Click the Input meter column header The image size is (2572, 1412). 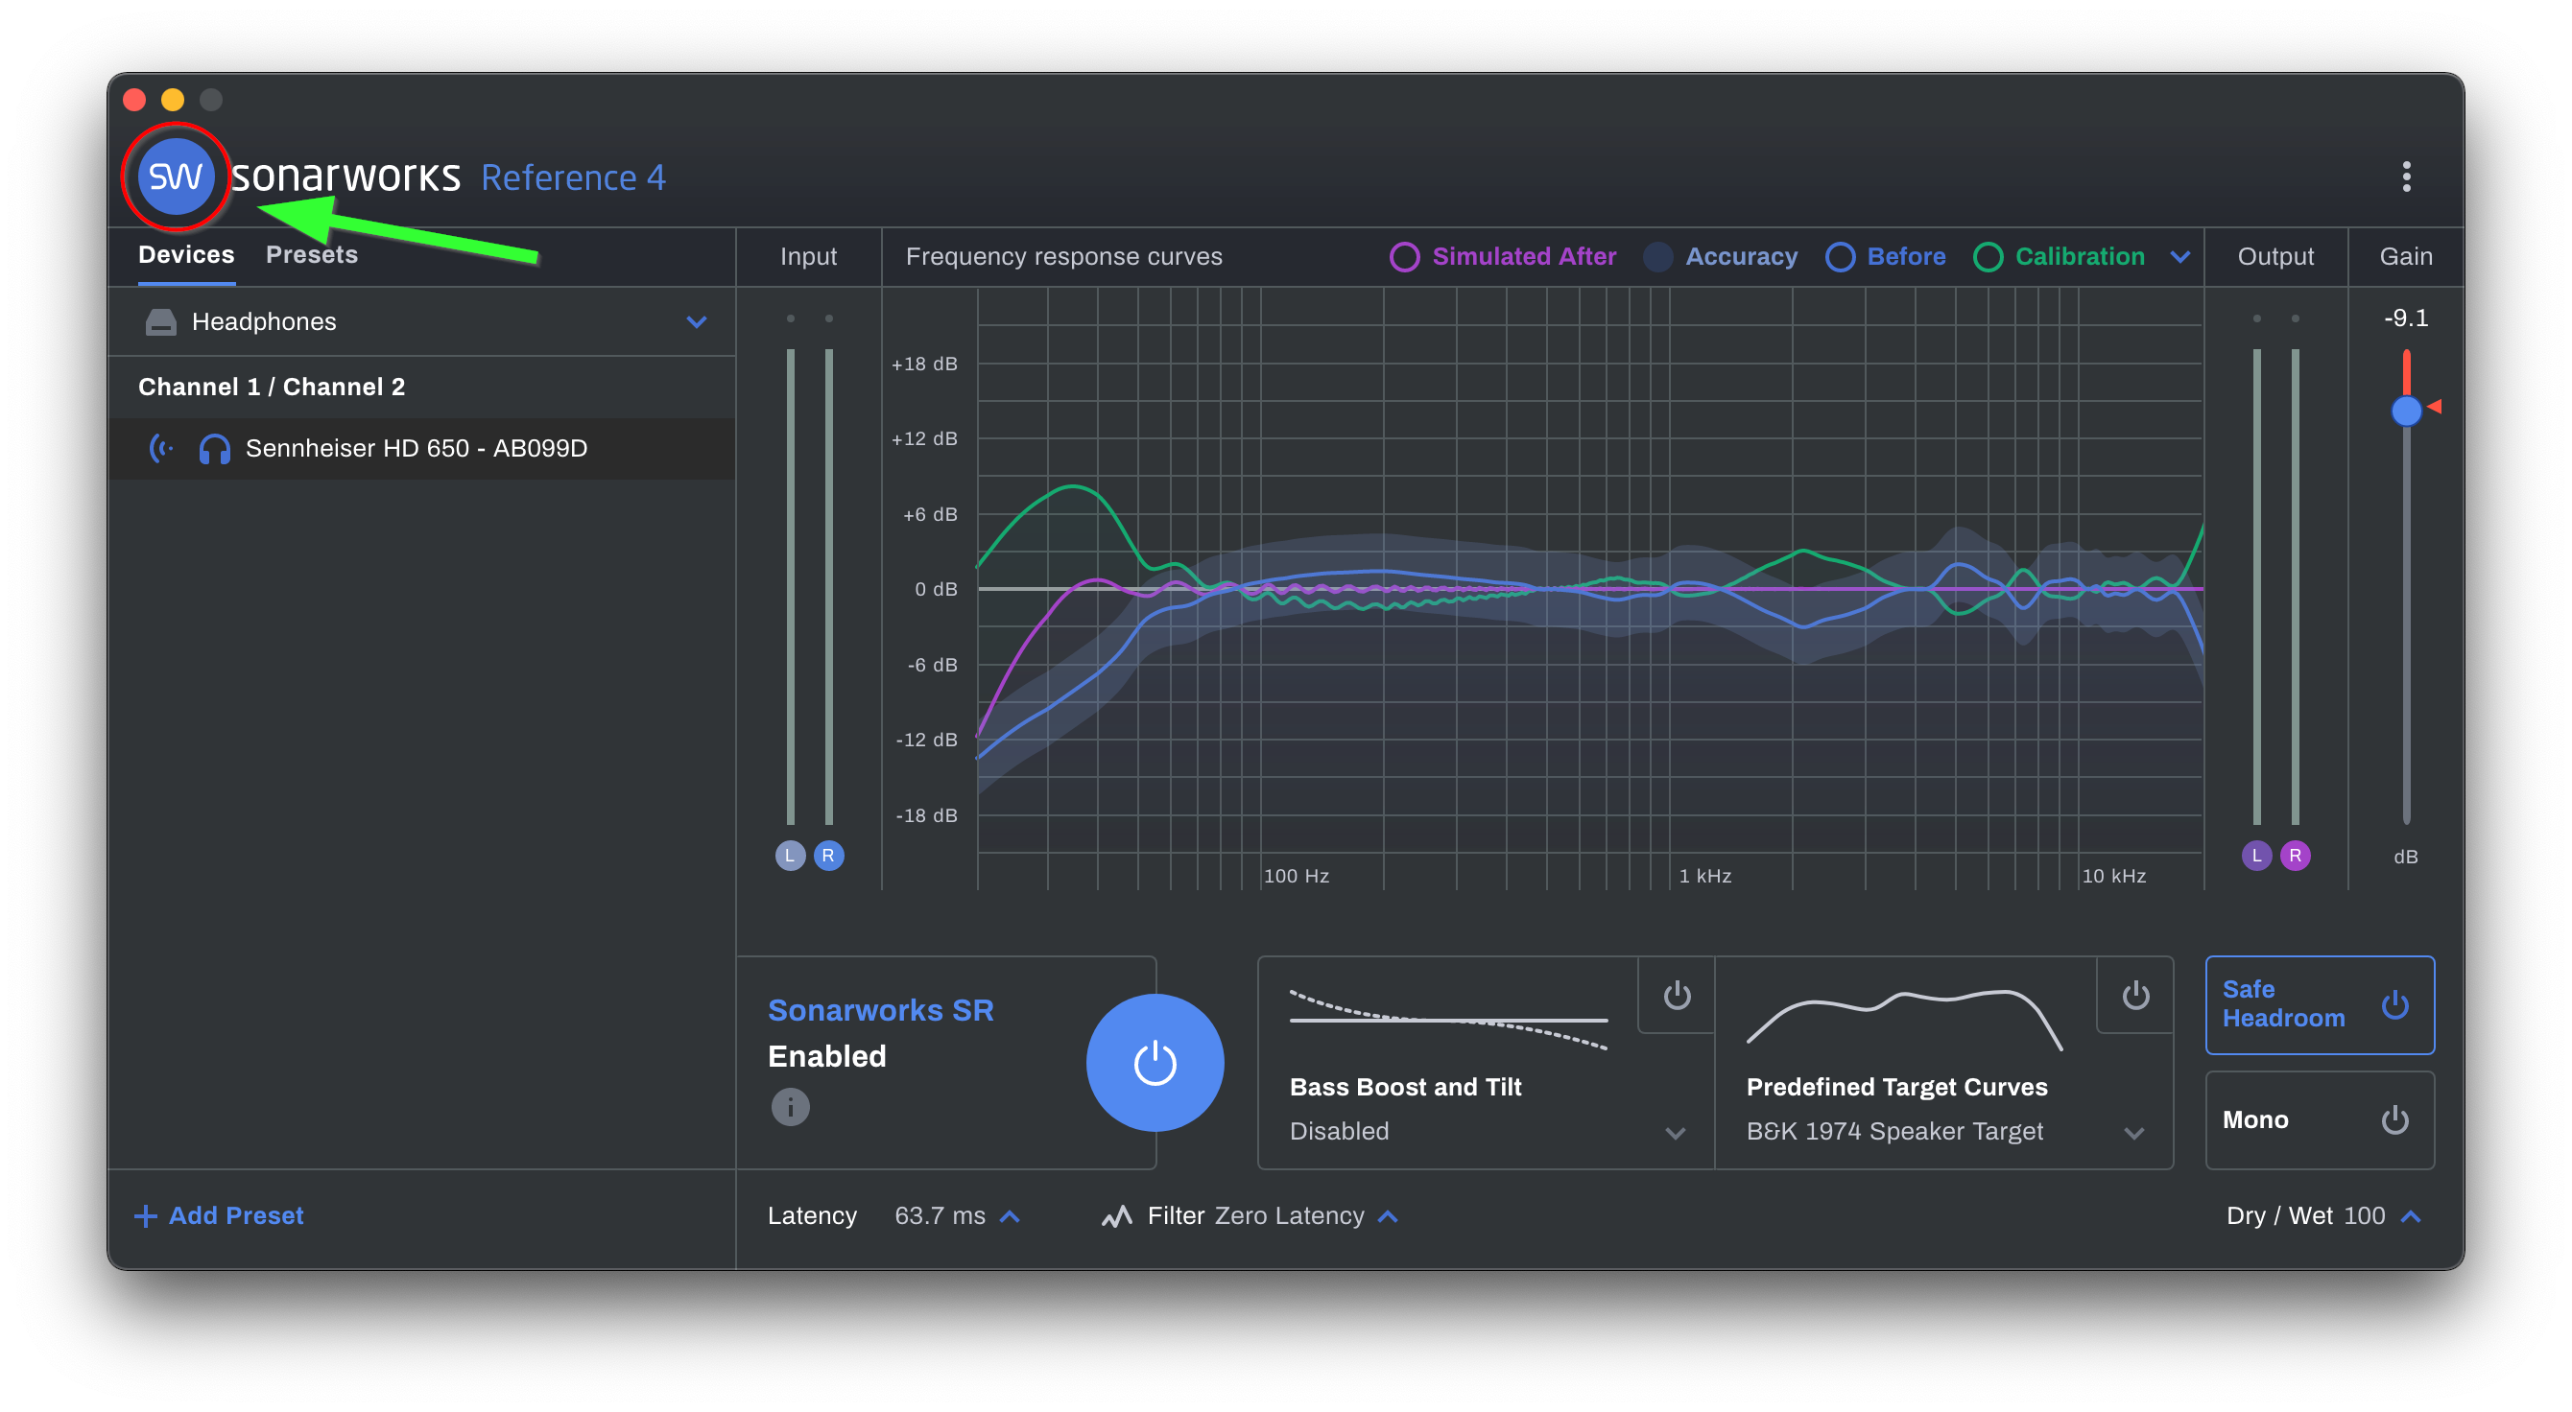tap(808, 256)
